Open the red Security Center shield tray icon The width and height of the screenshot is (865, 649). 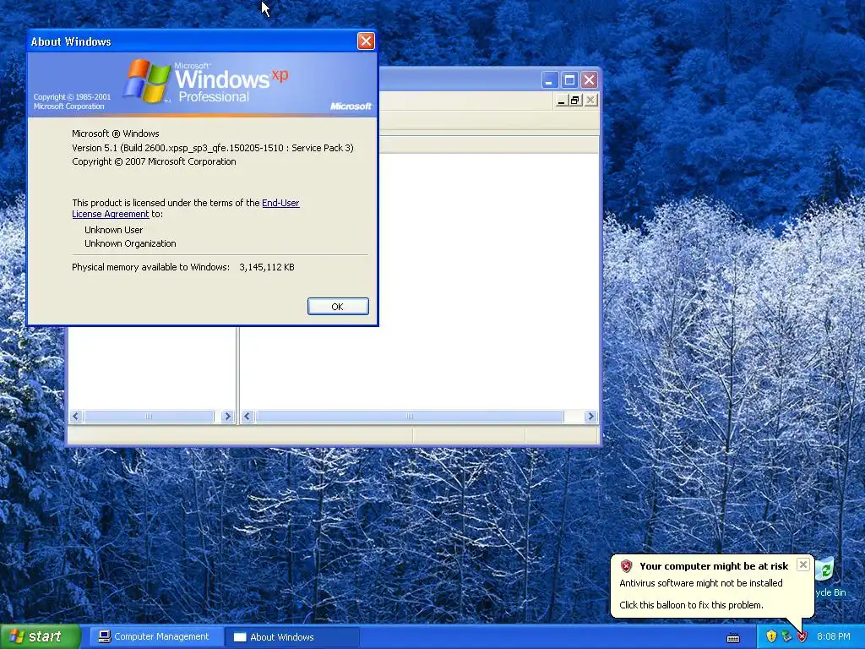tap(802, 637)
